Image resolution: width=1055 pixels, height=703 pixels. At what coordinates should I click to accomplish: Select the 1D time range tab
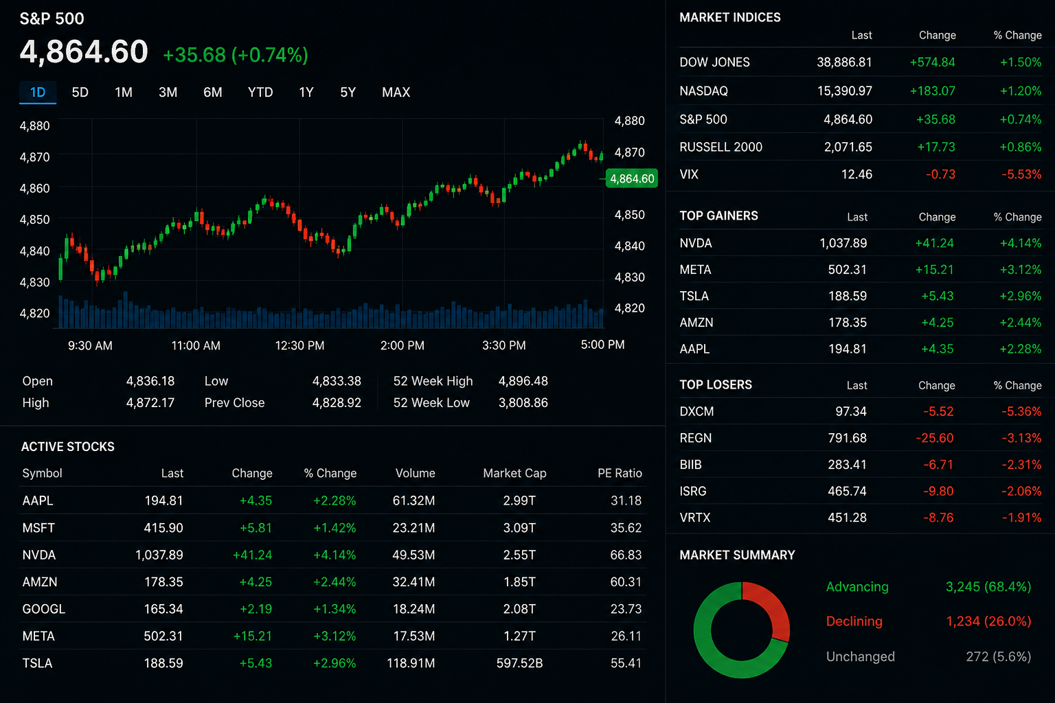[38, 92]
